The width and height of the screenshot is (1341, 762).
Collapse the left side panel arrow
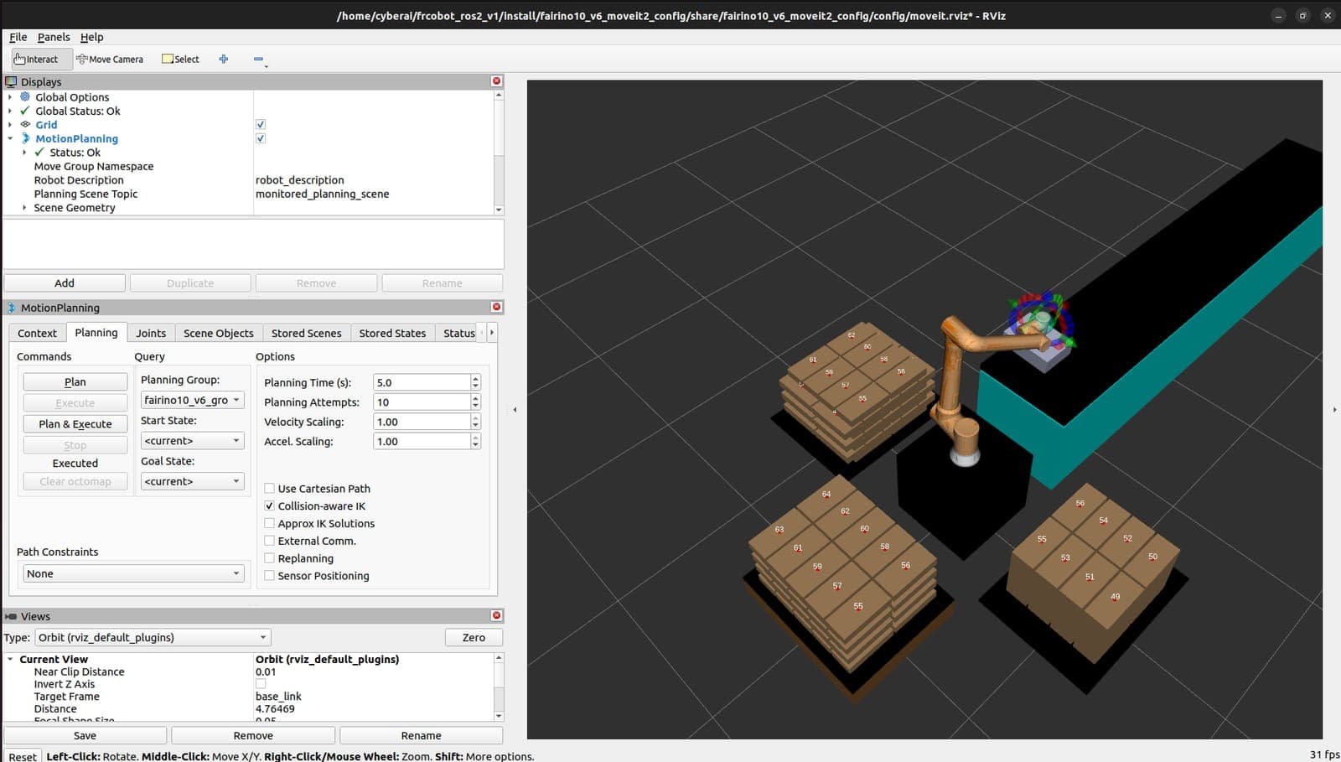point(515,410)
